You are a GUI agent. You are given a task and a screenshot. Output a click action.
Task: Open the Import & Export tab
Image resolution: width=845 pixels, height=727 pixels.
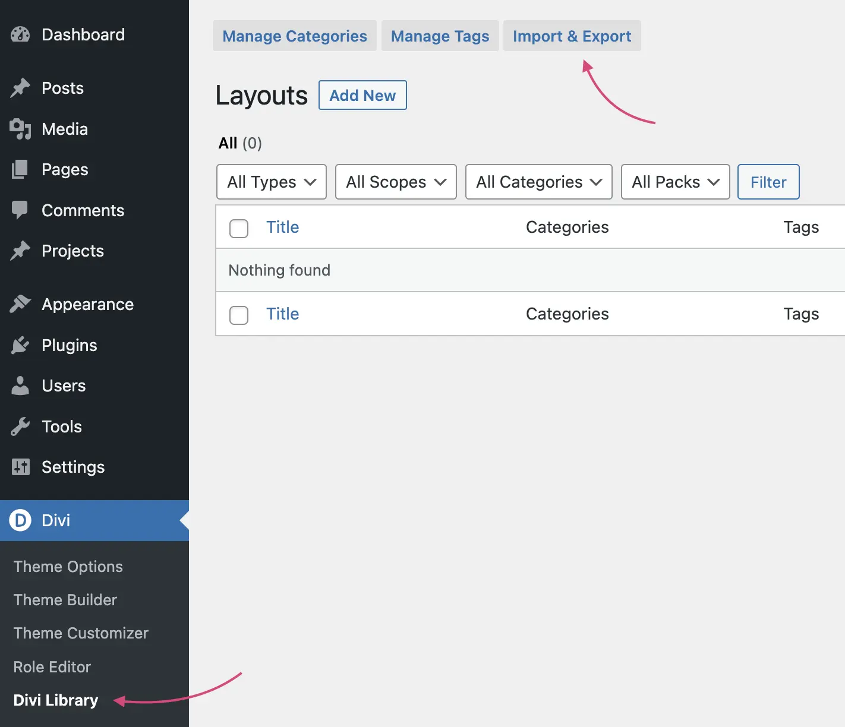click(572, 36)
